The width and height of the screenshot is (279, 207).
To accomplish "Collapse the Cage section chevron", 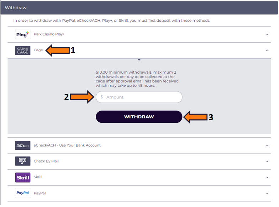I will (x=267, y=51).
